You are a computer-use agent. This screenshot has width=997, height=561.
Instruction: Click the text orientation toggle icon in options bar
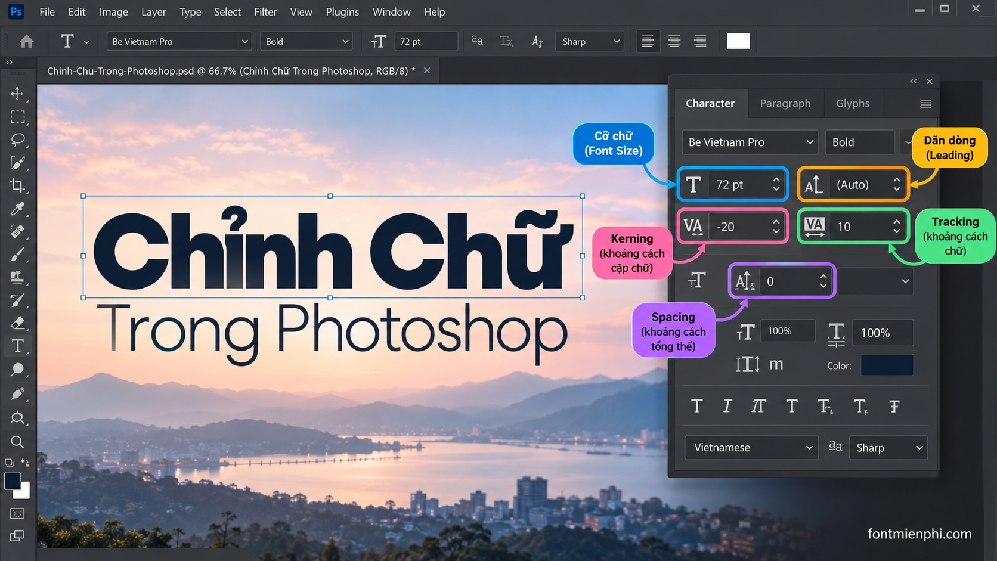(x=537, y=41)
